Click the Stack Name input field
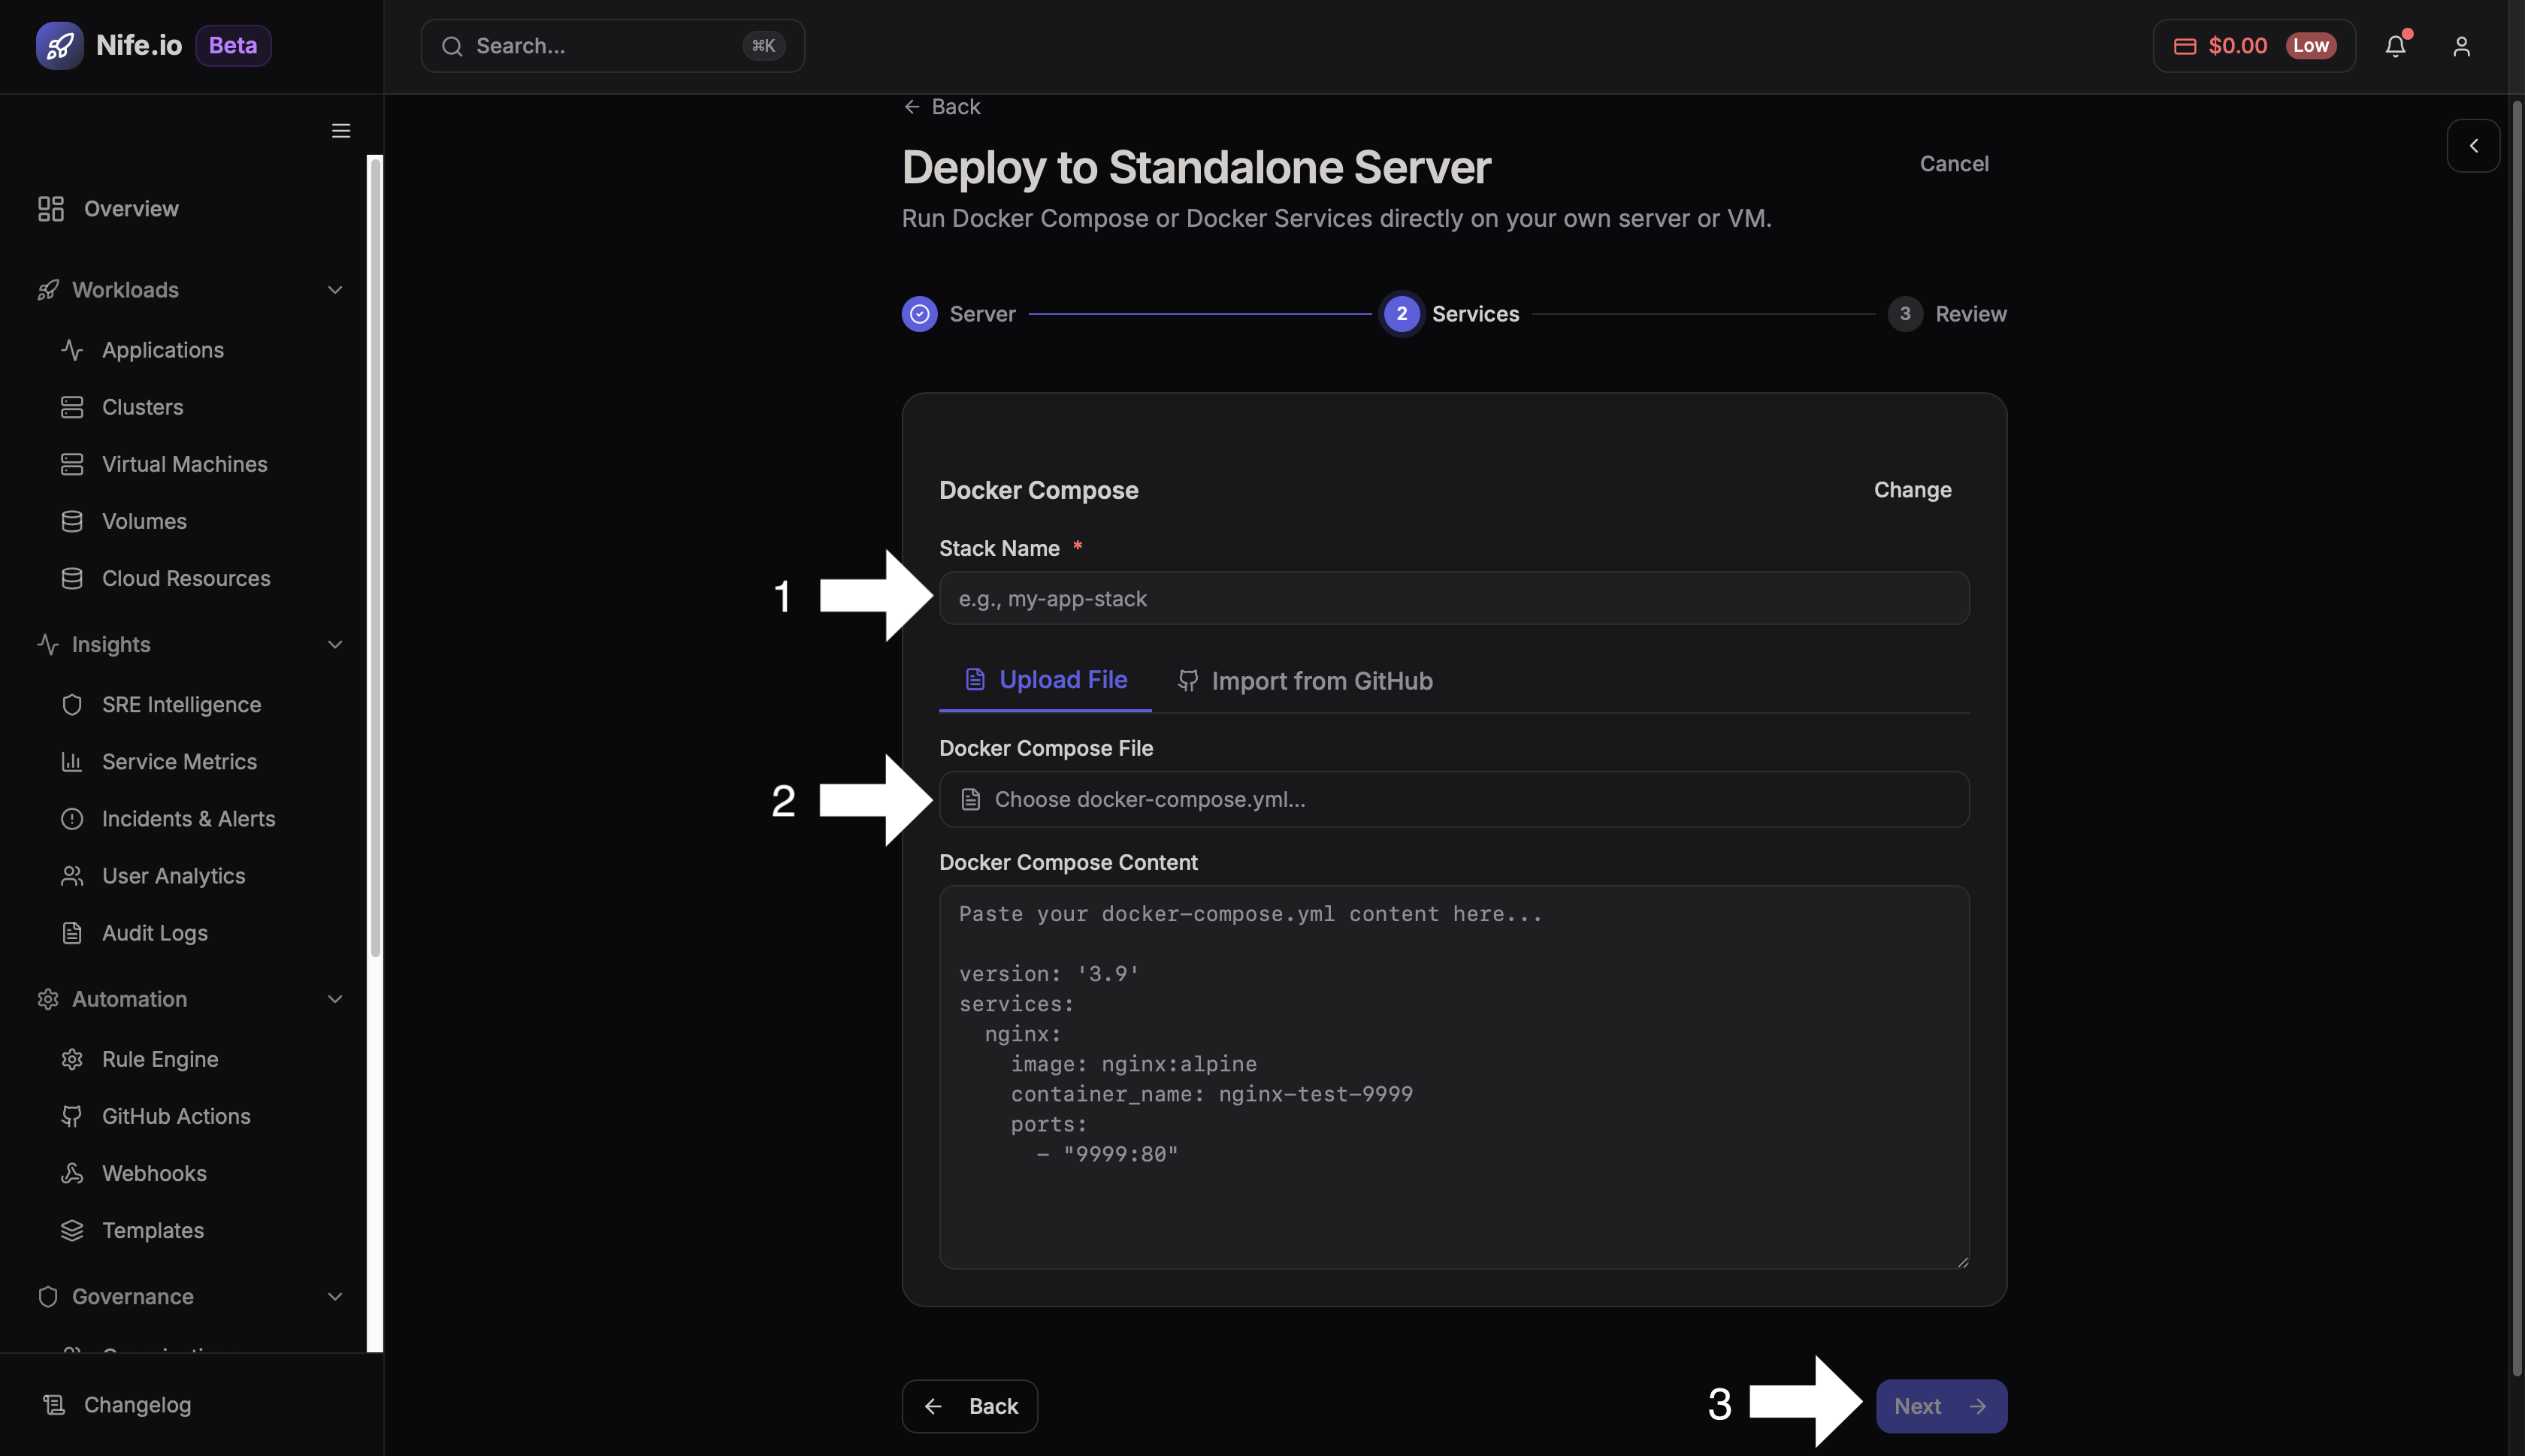 [1450, 598]
